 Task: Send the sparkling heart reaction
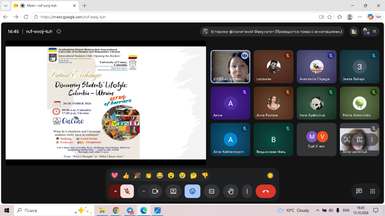click(115, 175)
